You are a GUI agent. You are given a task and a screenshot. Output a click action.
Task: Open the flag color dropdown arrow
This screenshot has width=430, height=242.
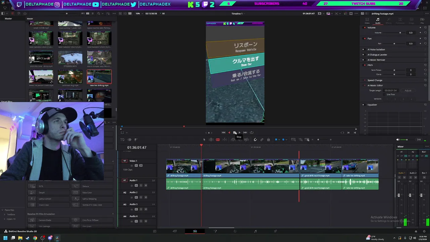point(279,140)
